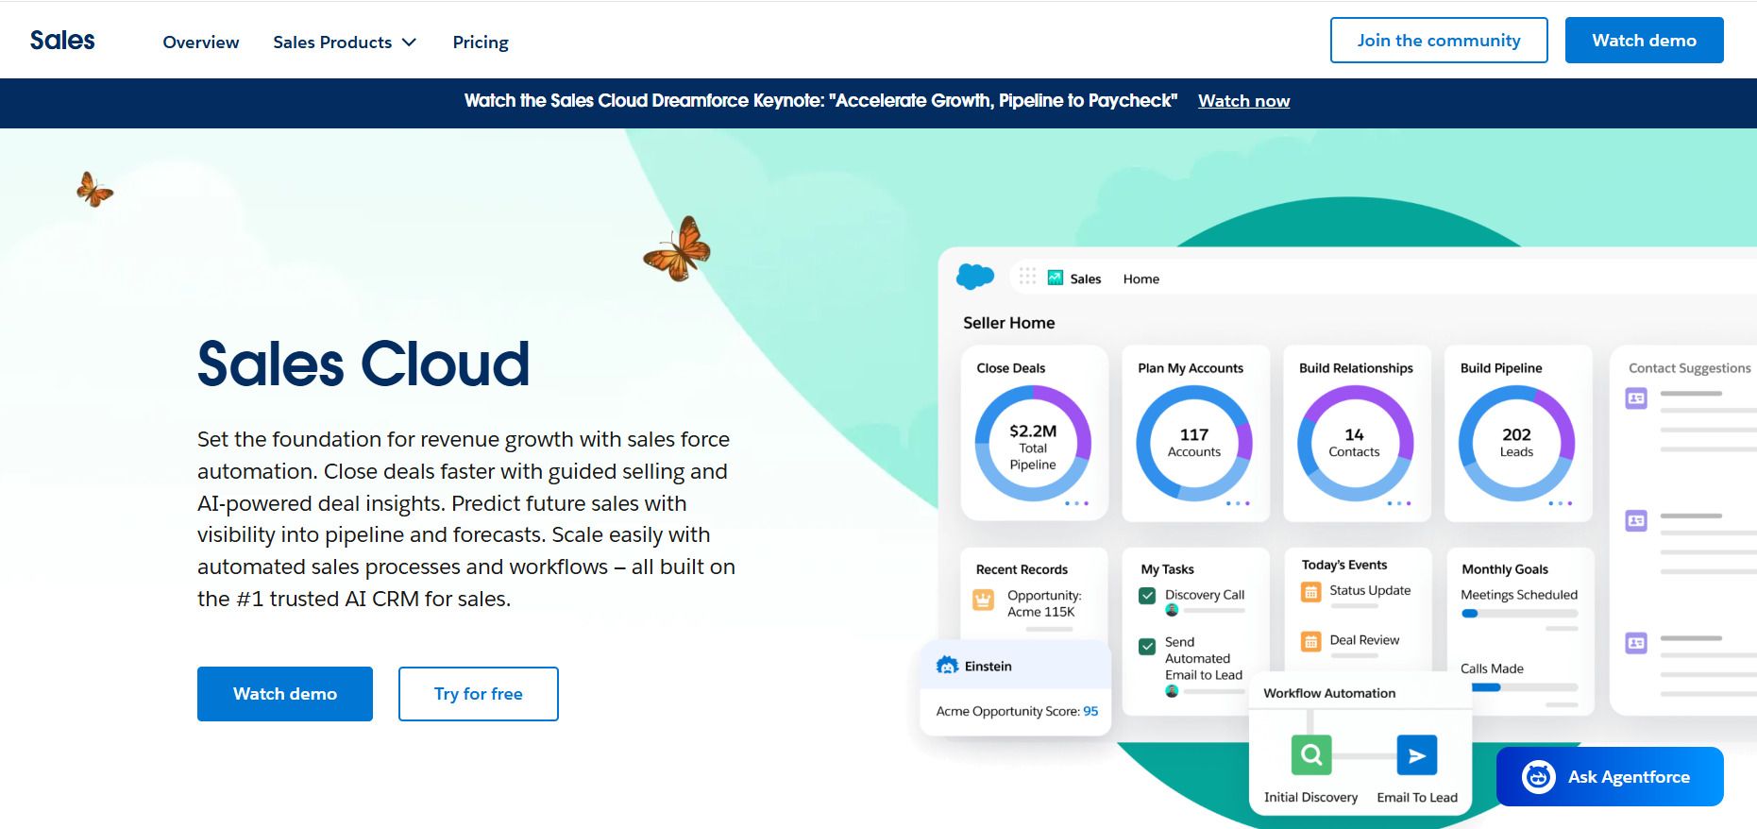Click the Recent Records heading
1757x829 pixels.
click(x=1022, y=569)
